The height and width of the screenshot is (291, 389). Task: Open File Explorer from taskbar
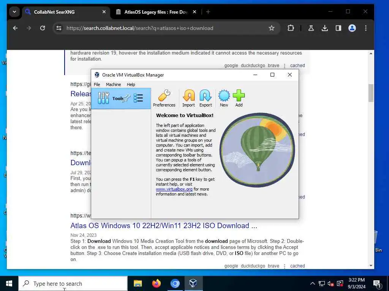[138, 283]
